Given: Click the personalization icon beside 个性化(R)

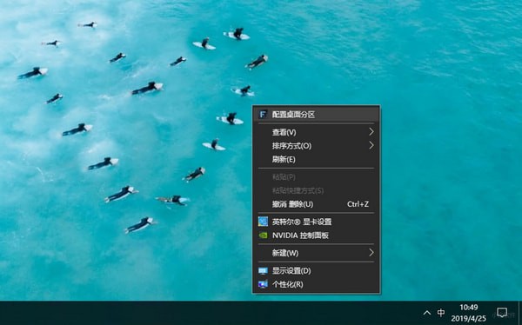Looking at the screenshot, I should coord(263,284).
